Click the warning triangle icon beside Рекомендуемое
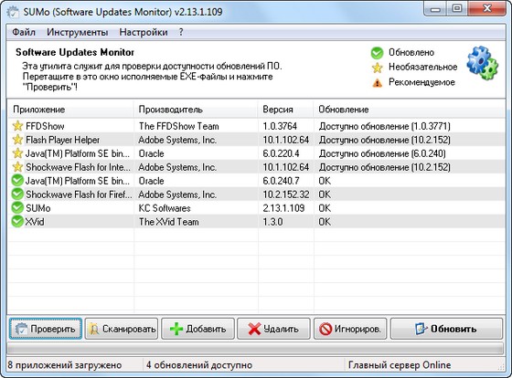Screen dimensions: 512x378 (x=377, y=83)
